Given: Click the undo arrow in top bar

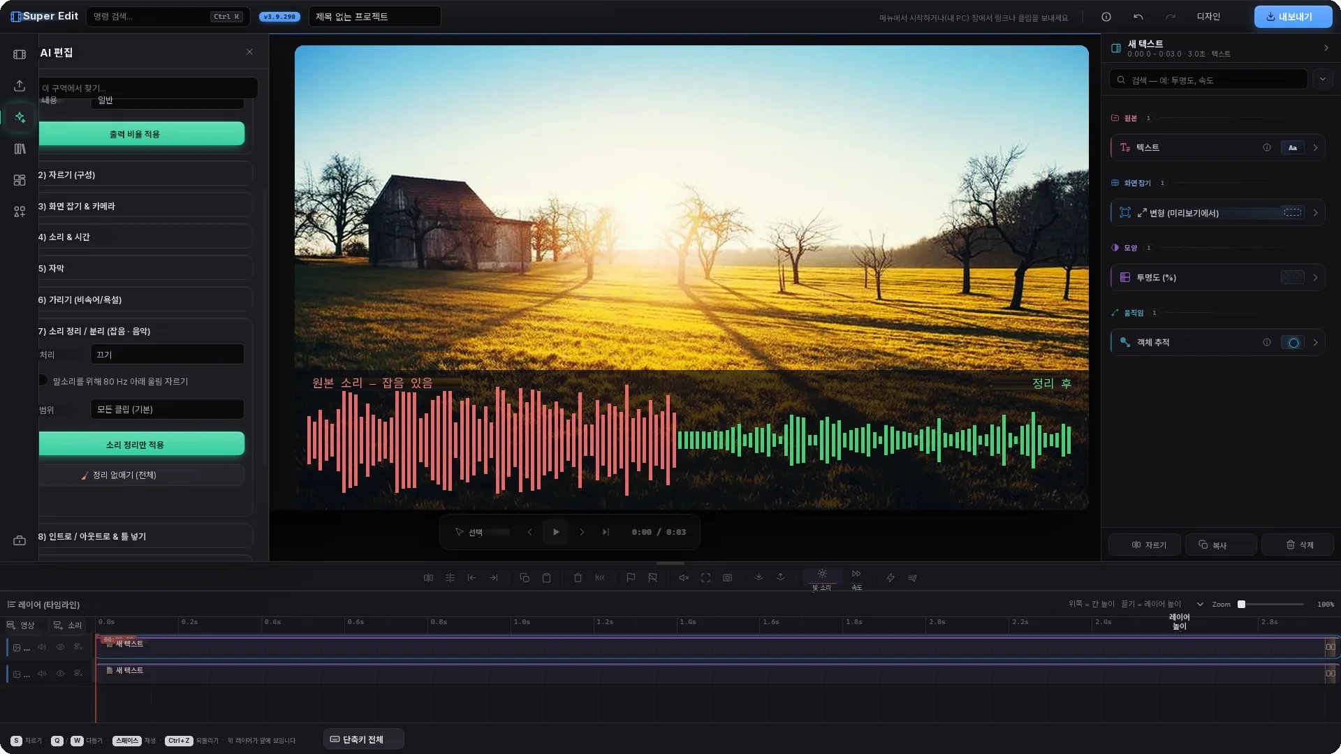Looking at the screenshot, I should pyautogui.click(x=1138, y=17).
